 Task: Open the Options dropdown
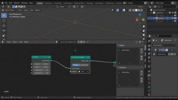pyautogui.click(x=142, y=7)
